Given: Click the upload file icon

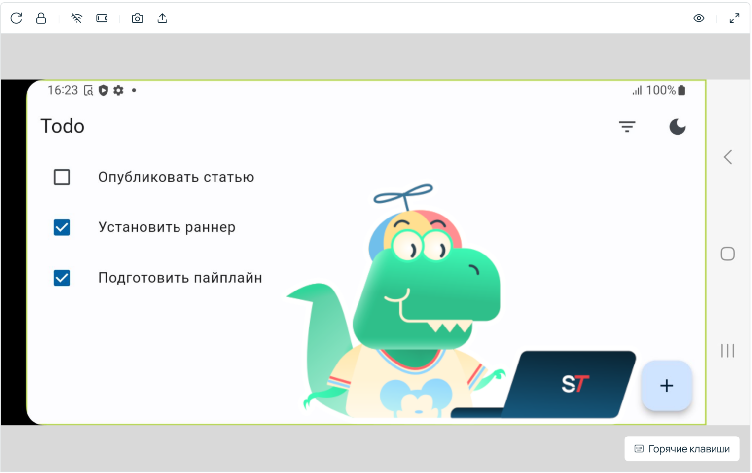Looking at the screenshot, I should pyautogui.click(x=162, y=18).
